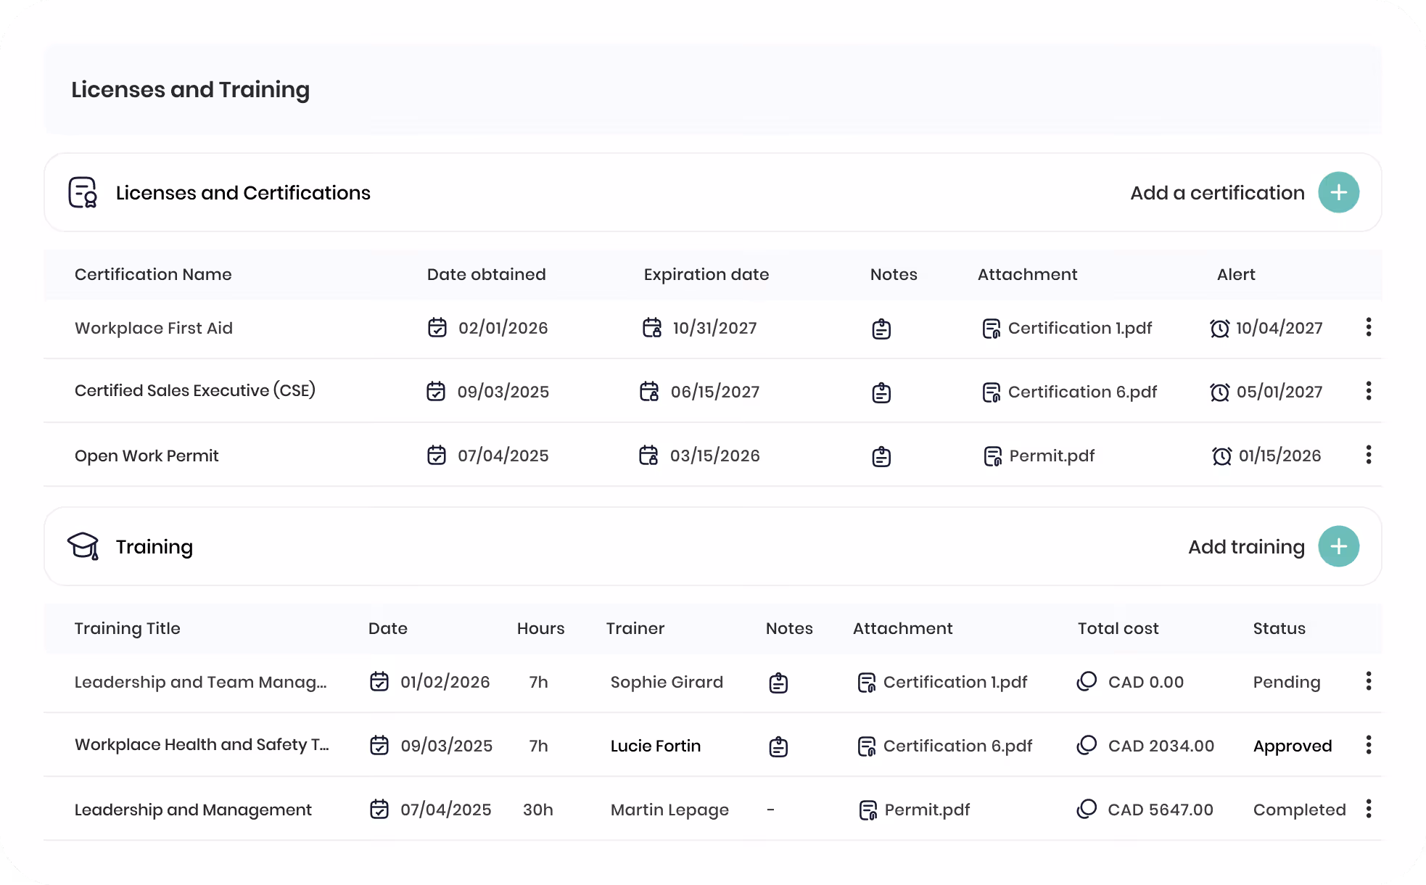Open the Permit.pdf attachment in Training table
Viewport: 1426px width, 885px height.
(915, 810)
